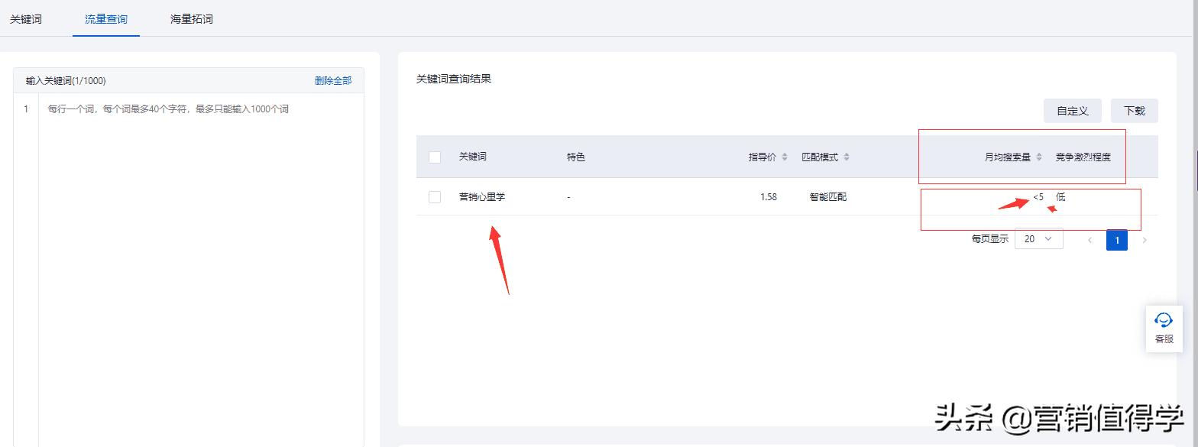
Task: Check the 营销心里学 row checkbox
Action: [x=435, y=197]
